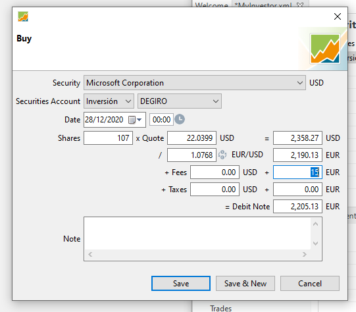This screenshot has width=356, height=312.
Task: Click the Fees USD field
Action: click(x=215, y=172)
